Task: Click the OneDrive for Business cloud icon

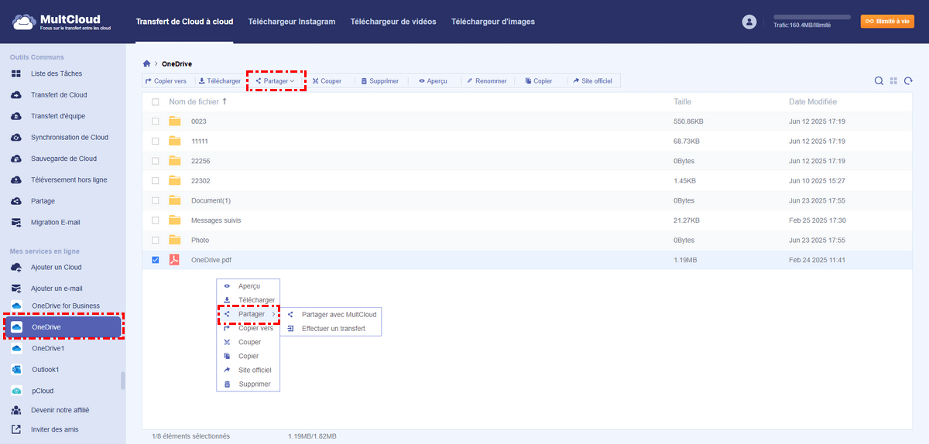Action: click(16, 306)
